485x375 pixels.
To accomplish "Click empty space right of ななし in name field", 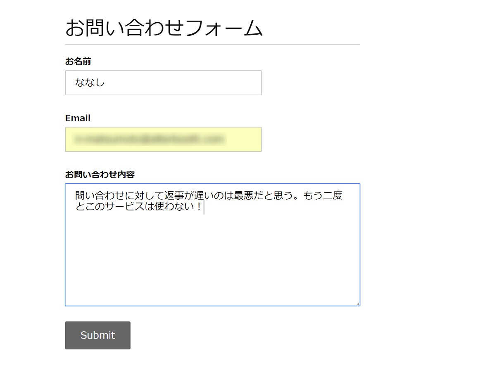I will click(x=186, y=83).
